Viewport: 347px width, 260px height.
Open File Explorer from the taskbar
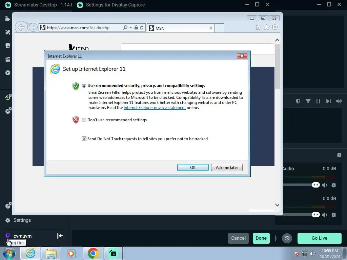tap(51, 253)
